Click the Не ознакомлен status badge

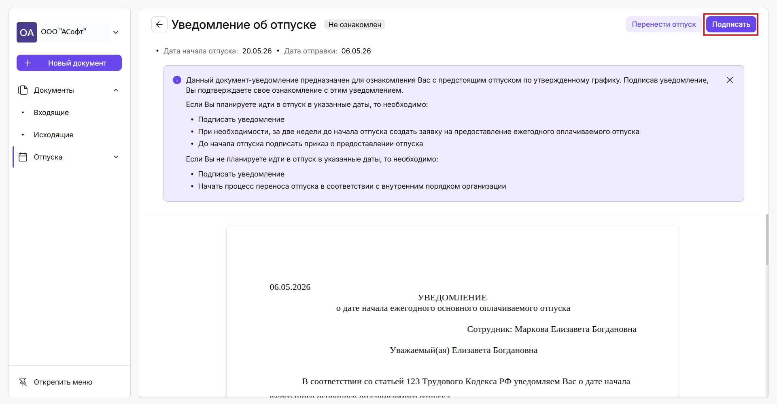pos(355,25)
